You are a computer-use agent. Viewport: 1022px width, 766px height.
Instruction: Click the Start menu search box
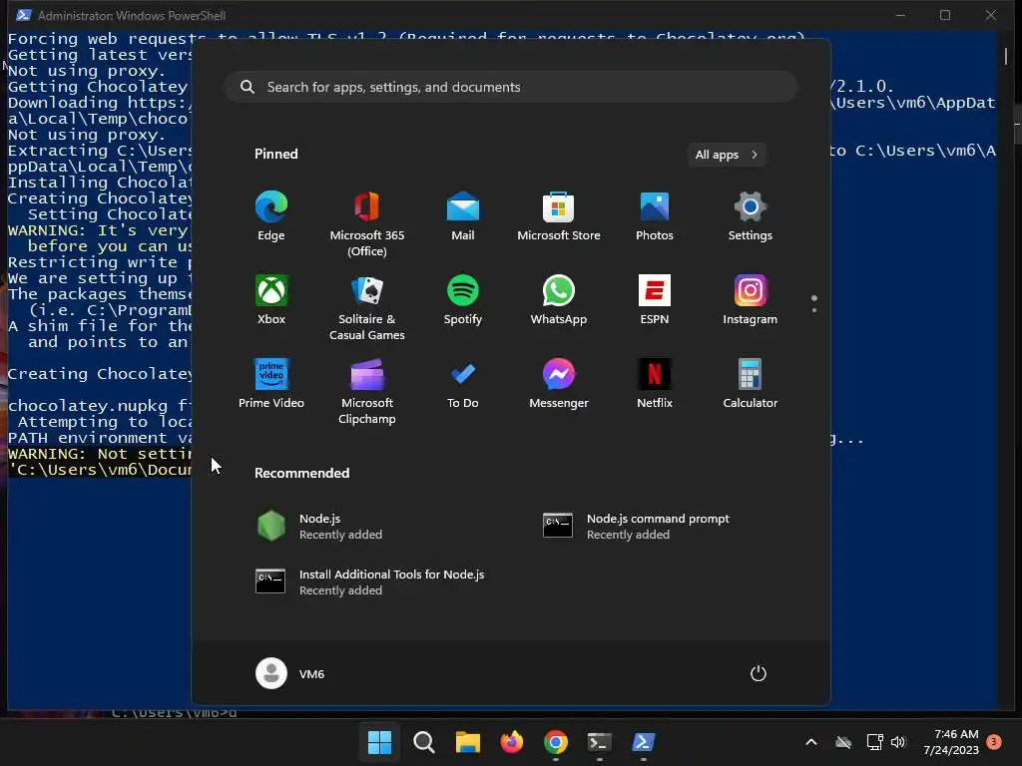pos(511,88)
